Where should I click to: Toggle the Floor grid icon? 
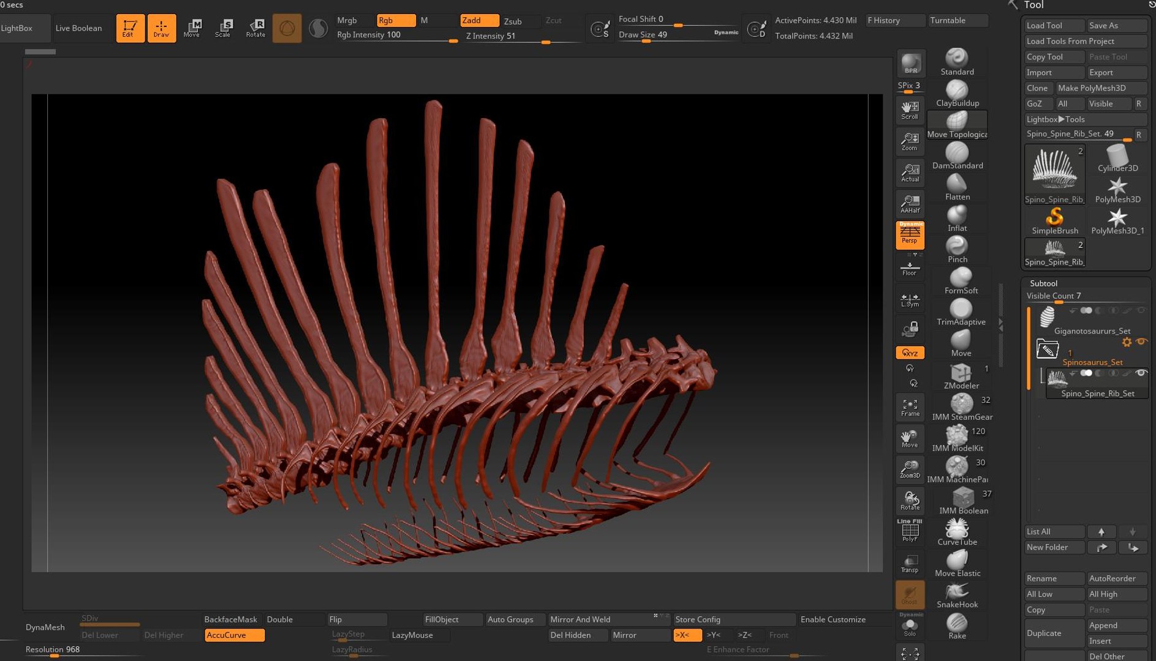click(910, 267)
